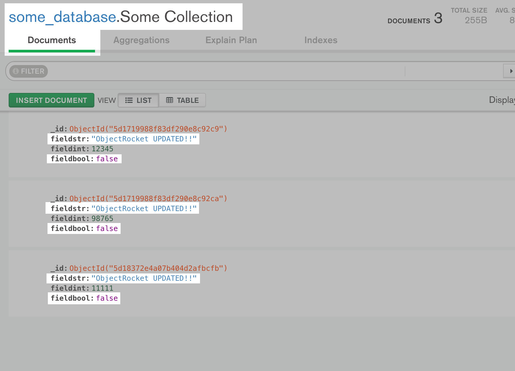Screen dimensions: 515x371
Task: Toggle fieldbool value in the first document
Action: (x=107, y=159)
